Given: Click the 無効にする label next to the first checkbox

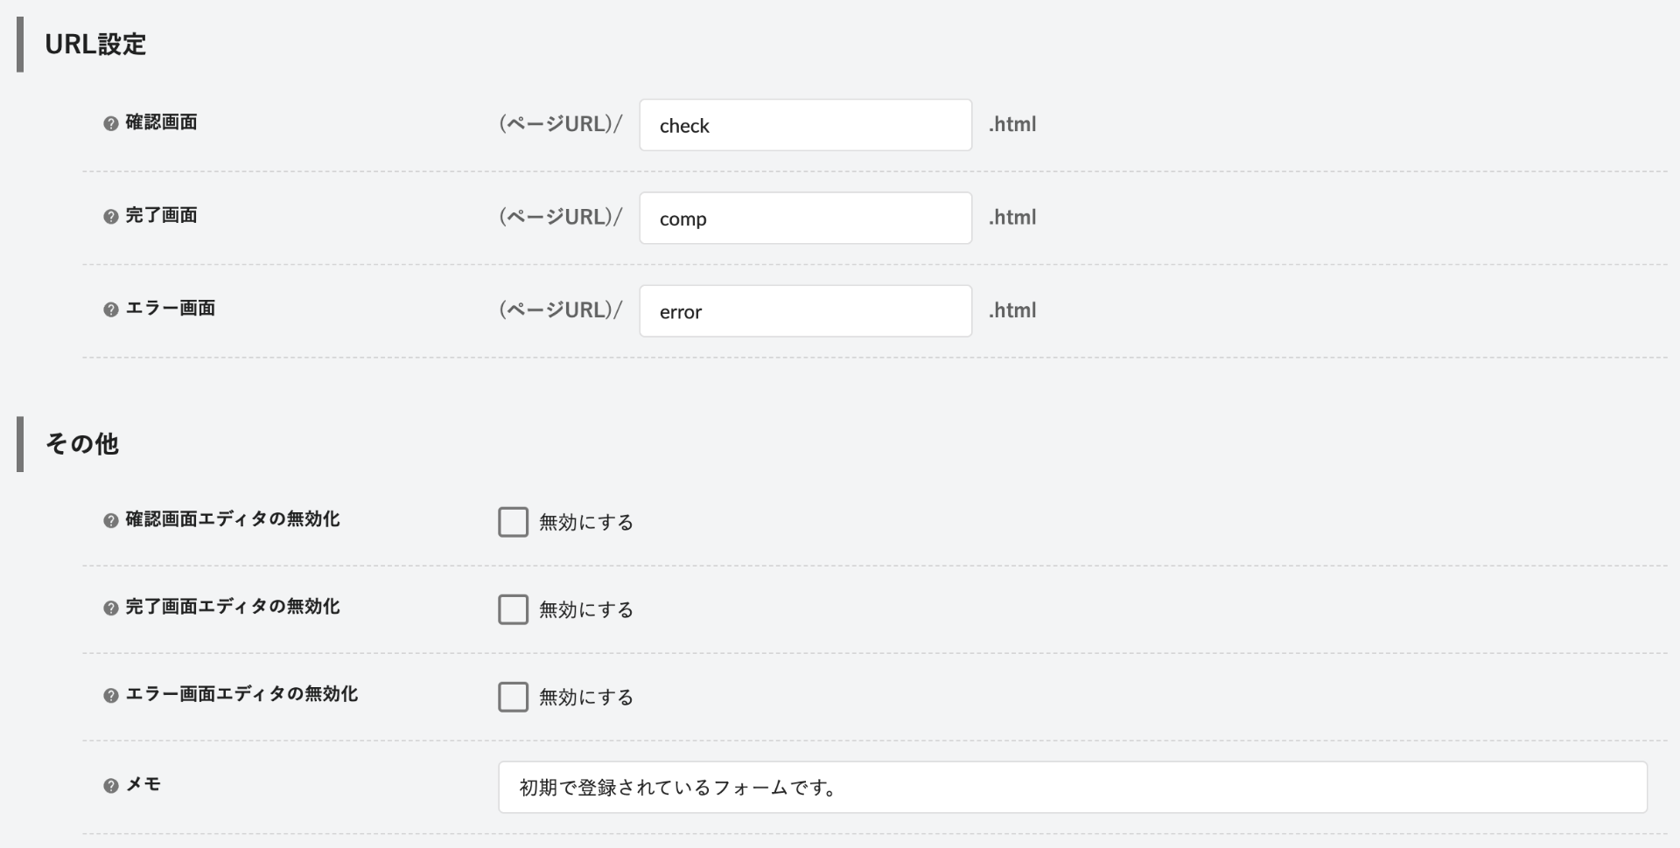Looking at the screenshot, I should click(585, 522).
